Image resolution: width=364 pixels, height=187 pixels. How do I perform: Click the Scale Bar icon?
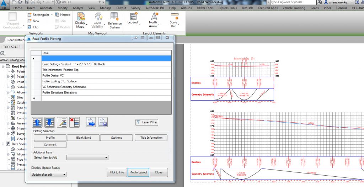(175, 16)
